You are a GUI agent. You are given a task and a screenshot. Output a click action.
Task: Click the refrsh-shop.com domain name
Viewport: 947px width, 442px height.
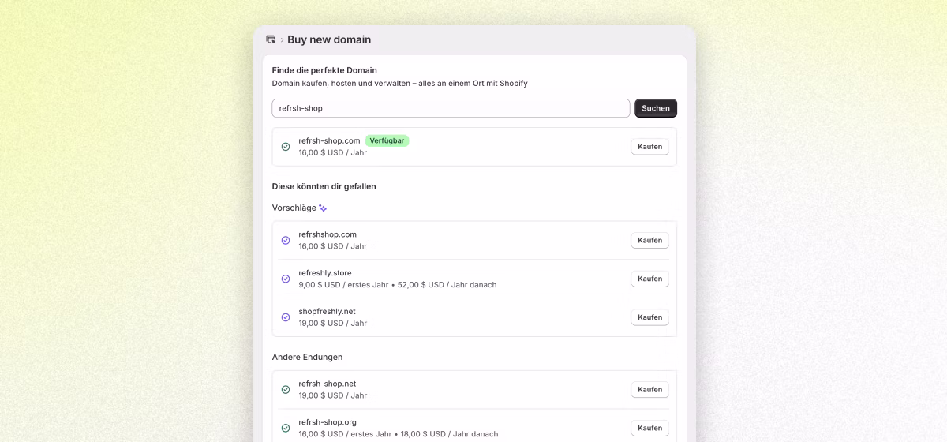coord(329,140)
